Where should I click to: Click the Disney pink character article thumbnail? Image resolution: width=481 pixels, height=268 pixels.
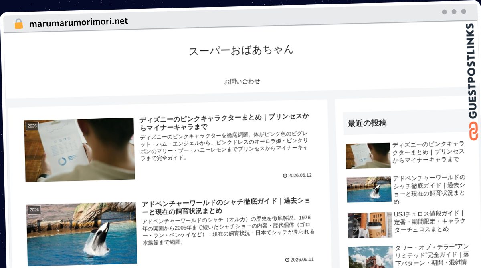click(x=79, y=150)
